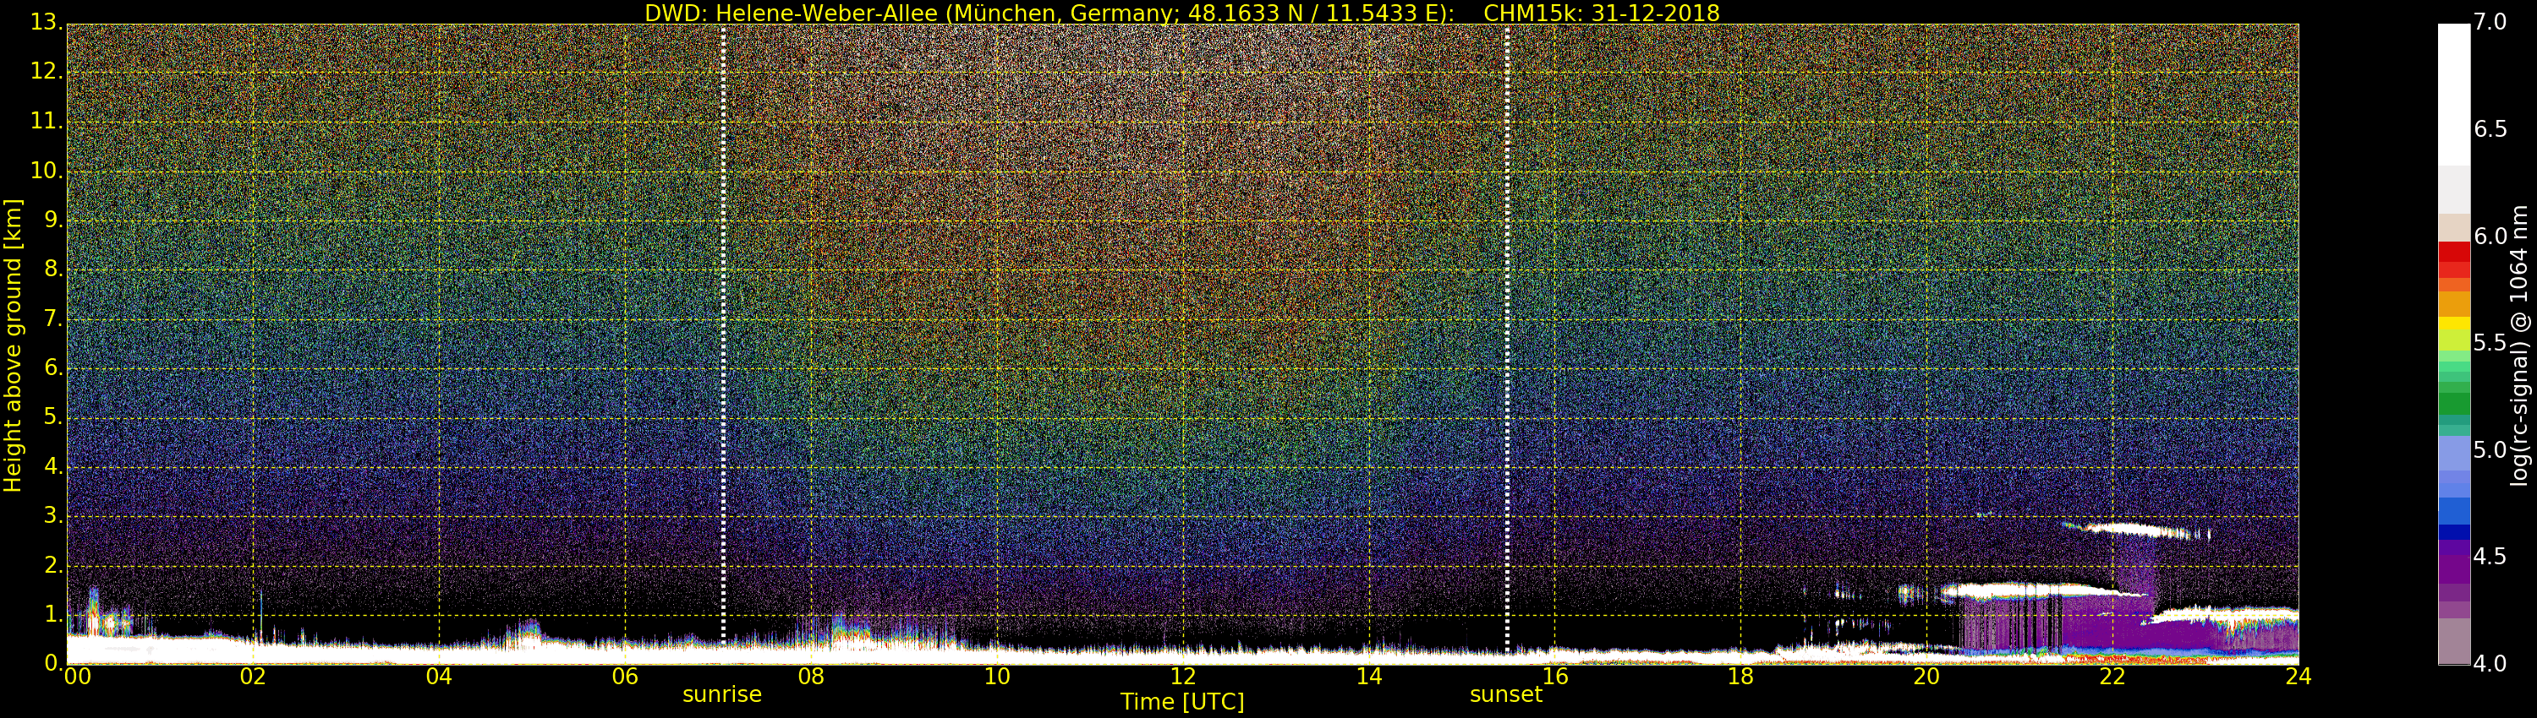
Task: Click the sunset label below the time axis
Action: click(1505, 694)
